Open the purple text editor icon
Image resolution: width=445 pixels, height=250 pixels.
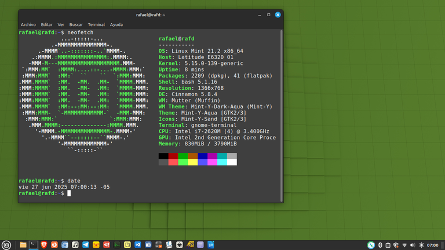click(200, 245)
